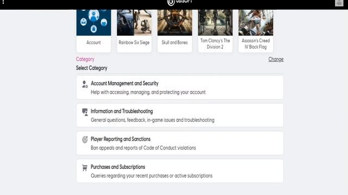This screenshot has width=348, height=195.
Task: Select the Rainbow Six Siege game card
Action: tap(134, 31)
